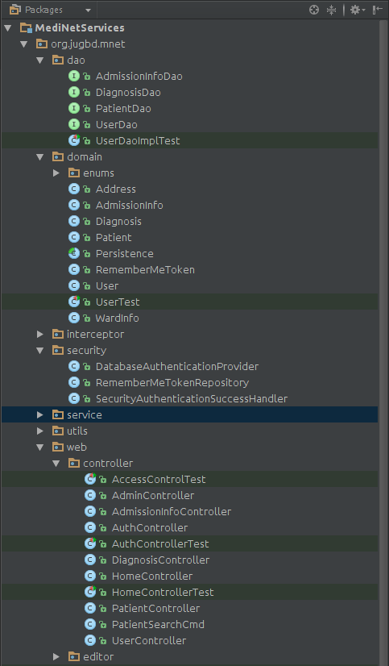The image size is (389, 666).
Task: Collapse the dao package
Action: click(x=40, y=60)
